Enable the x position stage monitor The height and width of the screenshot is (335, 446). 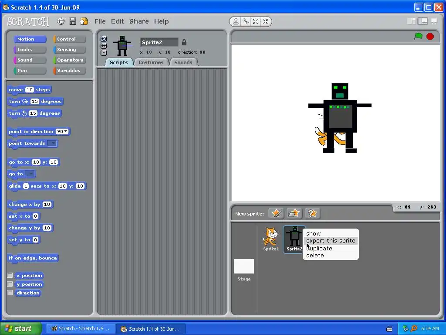point(10,276)
